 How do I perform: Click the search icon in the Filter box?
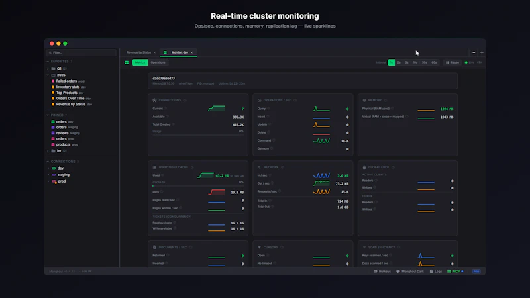tap(50, 53)
